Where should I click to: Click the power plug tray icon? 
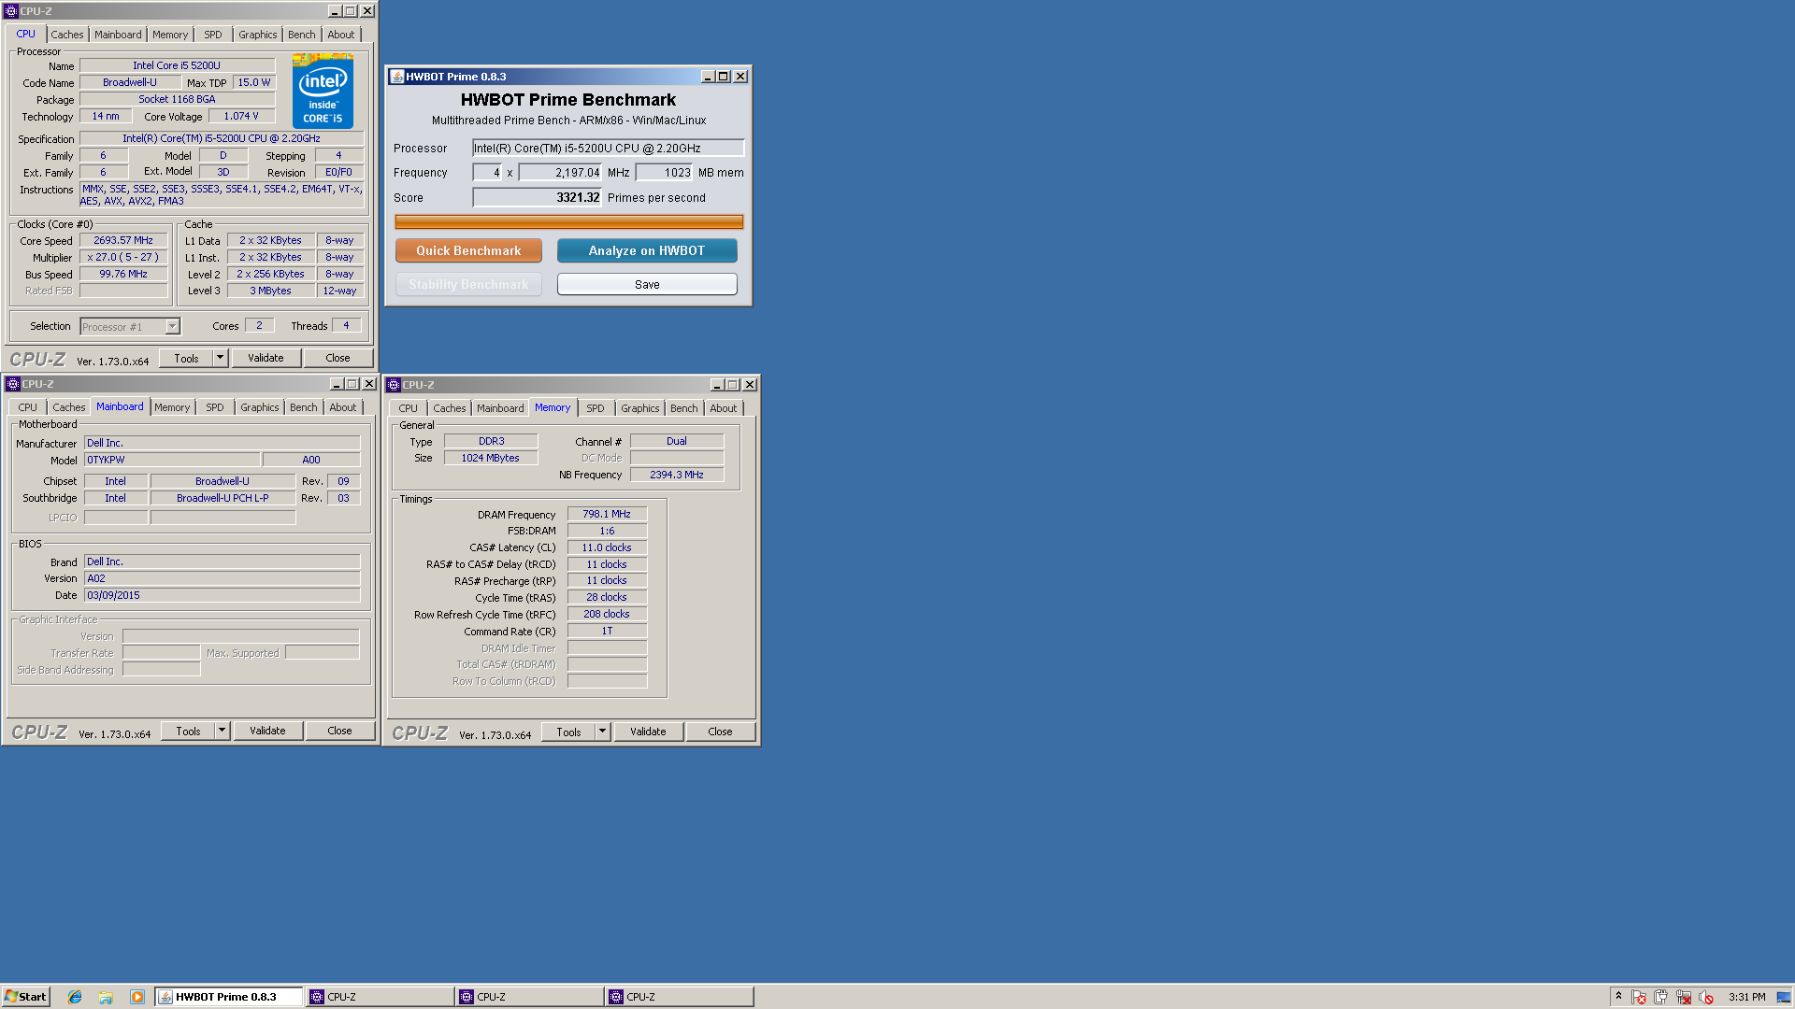point(1661,997)
